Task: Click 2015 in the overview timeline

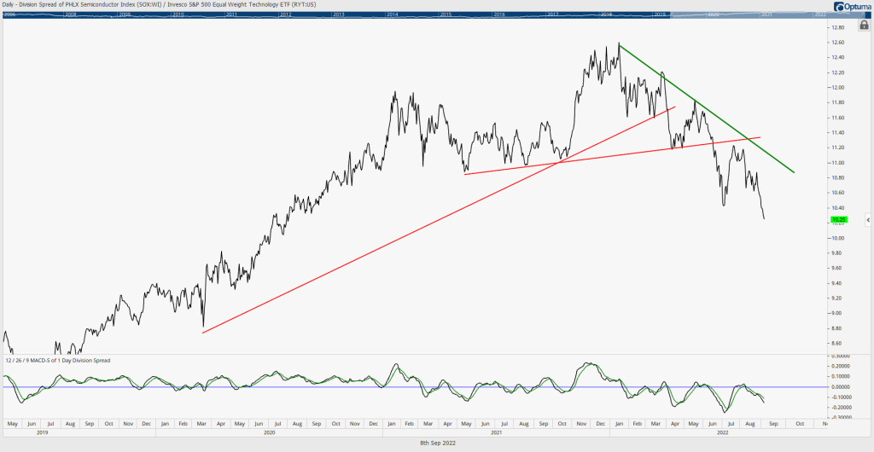Action: click(446, 15)
